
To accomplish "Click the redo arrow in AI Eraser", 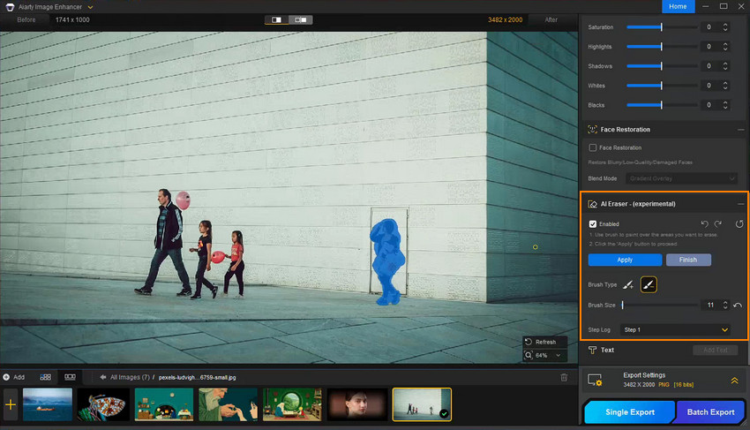I will tap(718, 224).
